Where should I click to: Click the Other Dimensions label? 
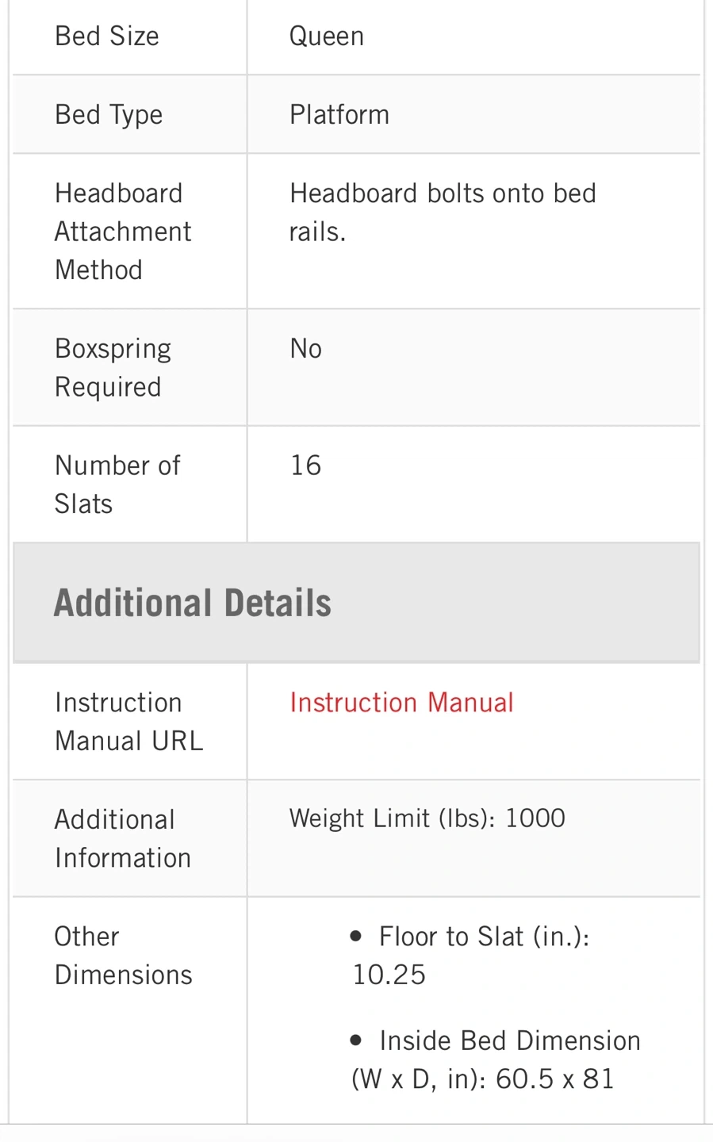(123, 956)
